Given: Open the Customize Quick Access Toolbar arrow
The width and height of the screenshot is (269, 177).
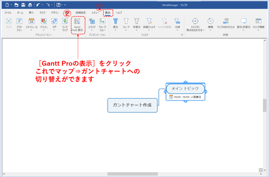Looking at the screenshot, I should tap(65, 5).
